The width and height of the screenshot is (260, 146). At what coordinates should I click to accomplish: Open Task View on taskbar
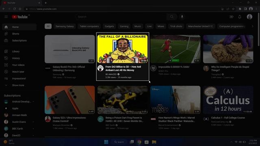point(132,142)
